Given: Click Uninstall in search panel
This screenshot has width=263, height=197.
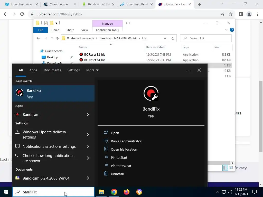Looking at the screenshot, I should [117, 174].
